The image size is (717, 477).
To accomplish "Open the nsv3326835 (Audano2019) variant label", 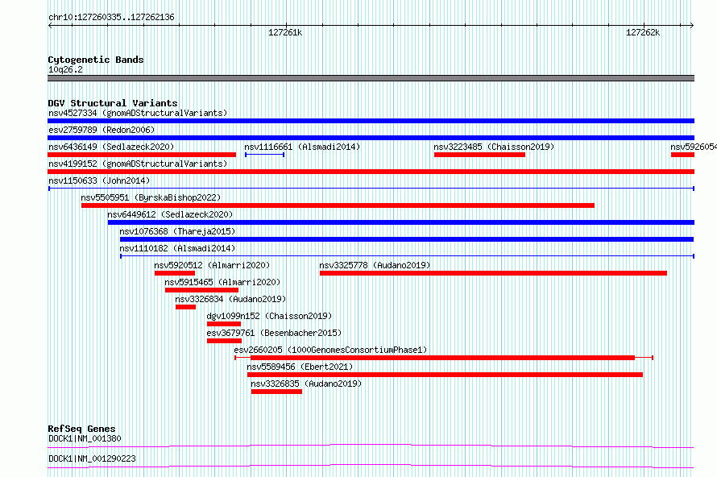I will pos(306,384).
